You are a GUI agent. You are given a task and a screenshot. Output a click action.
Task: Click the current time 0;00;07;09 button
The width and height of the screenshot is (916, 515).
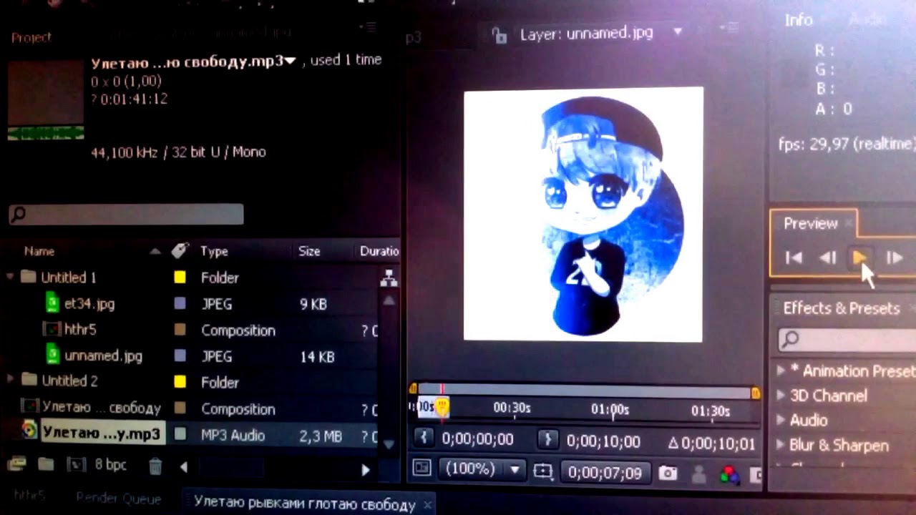pos(605,473)
